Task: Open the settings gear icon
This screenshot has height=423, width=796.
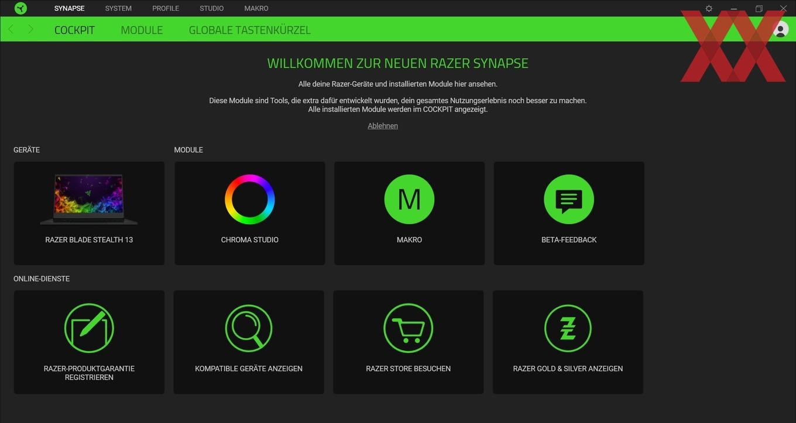Action: coord(709,9)
